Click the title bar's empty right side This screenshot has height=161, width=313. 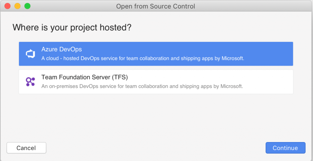pyautogui.click(x=253, y=6)
